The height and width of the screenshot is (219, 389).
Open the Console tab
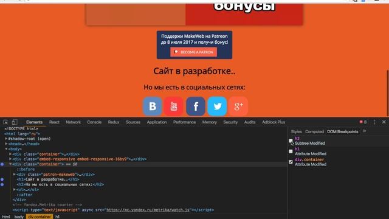click(94, 122)
